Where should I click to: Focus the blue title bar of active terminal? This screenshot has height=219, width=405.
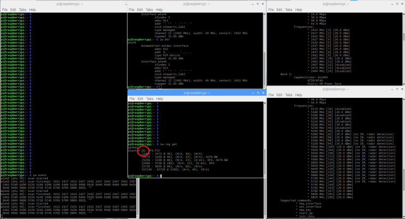(x=196, y=93)
